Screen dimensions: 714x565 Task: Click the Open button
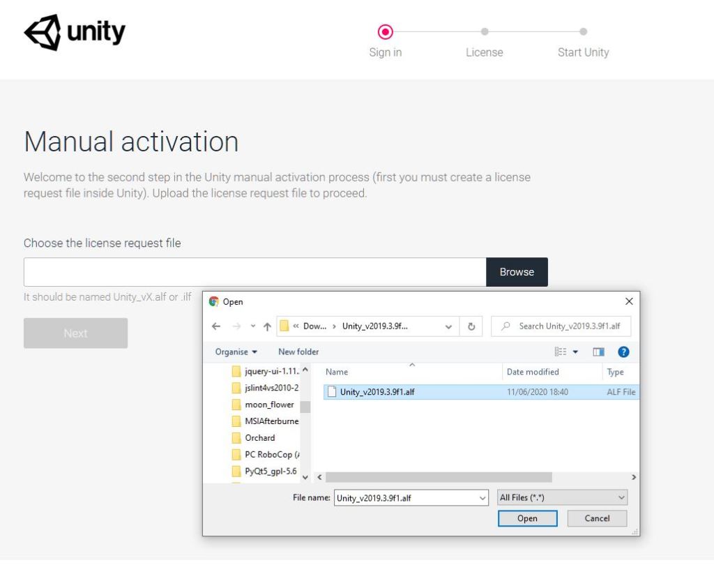[527, 518]
